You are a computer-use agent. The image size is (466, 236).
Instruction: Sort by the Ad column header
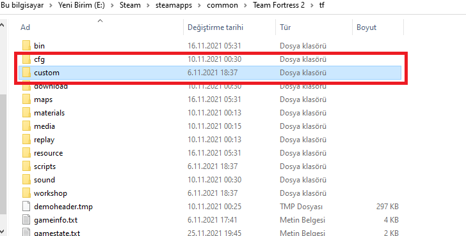100,27
